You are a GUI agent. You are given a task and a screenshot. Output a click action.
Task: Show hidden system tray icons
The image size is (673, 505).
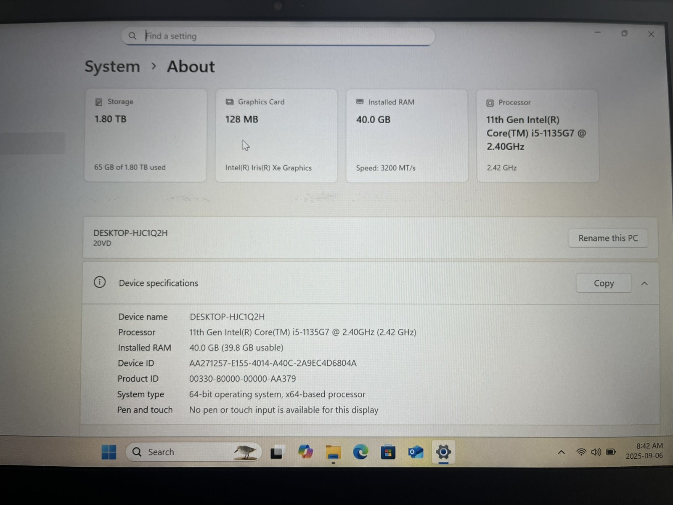[x=561, y=452]
